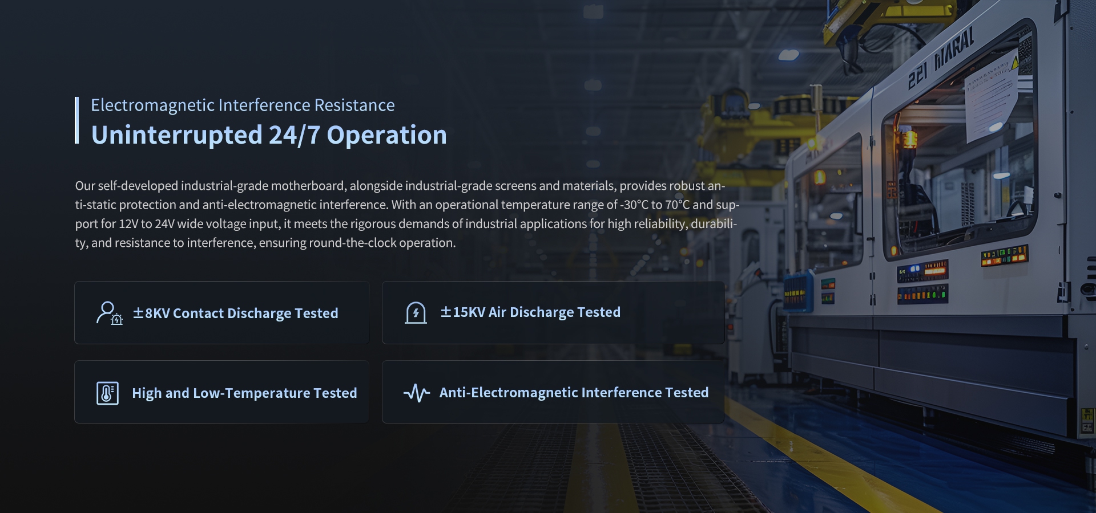
Task: Toggle the ±8KV Contact Discharge Tested card
Action: coord(221,312)
